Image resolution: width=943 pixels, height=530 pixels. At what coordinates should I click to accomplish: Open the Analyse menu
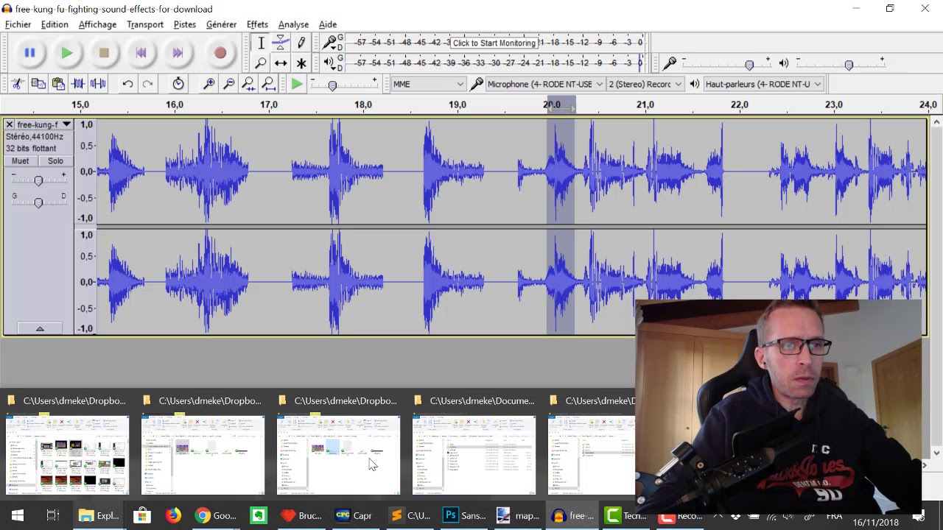(x=293, y=24)
